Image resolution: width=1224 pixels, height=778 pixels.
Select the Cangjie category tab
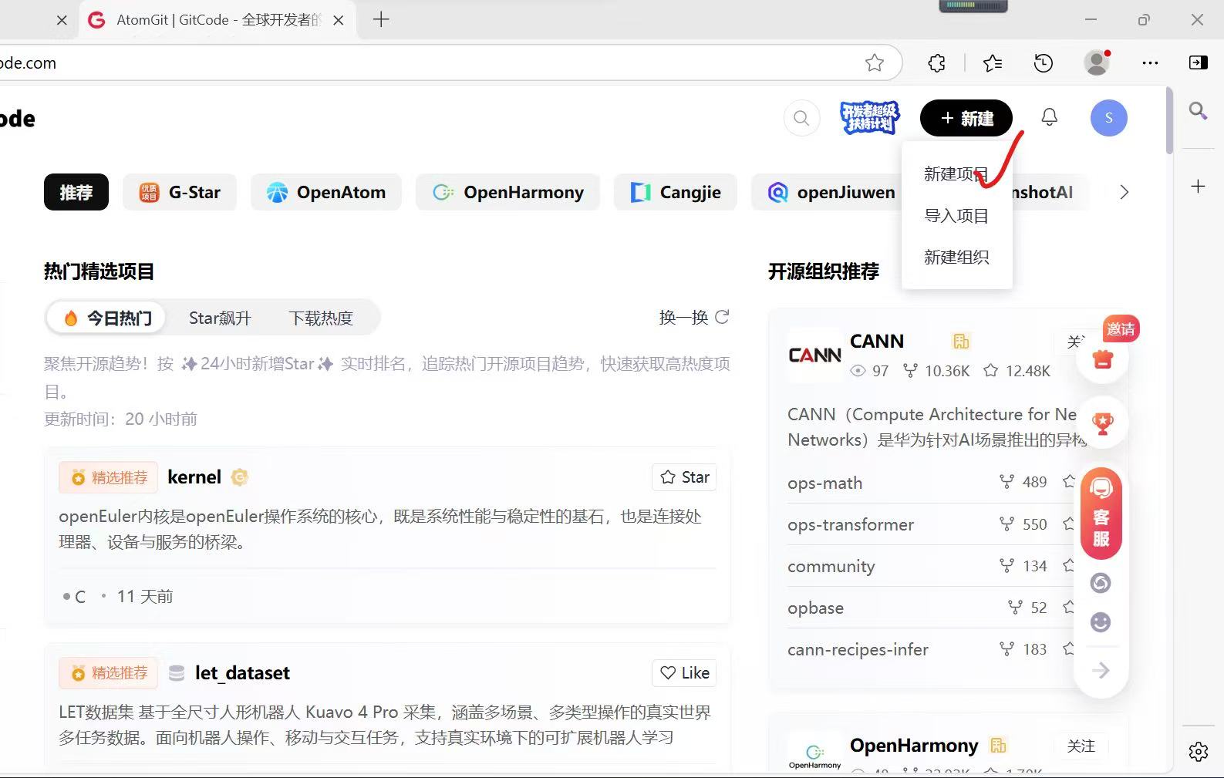click(x=676, y=192)
